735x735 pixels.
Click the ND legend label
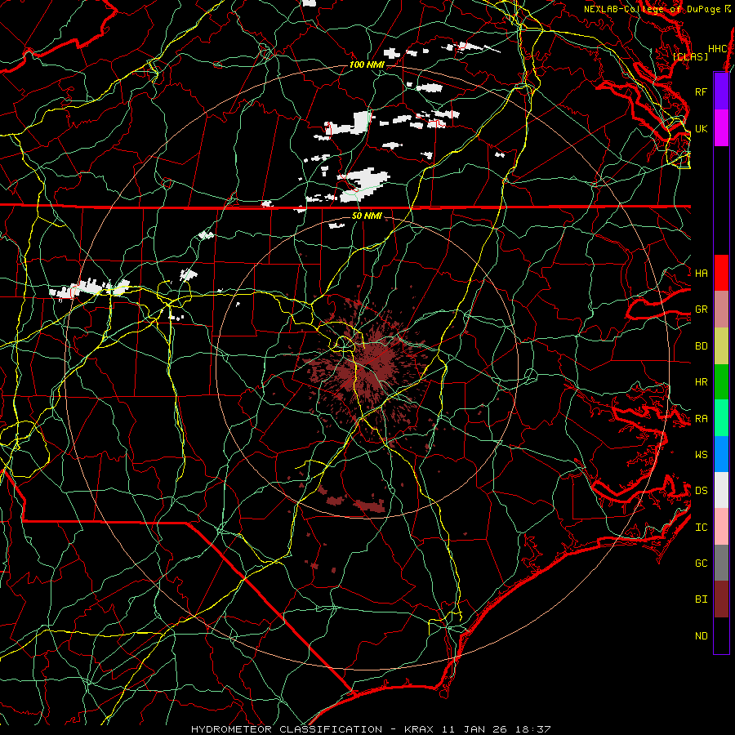pos(702,636)
